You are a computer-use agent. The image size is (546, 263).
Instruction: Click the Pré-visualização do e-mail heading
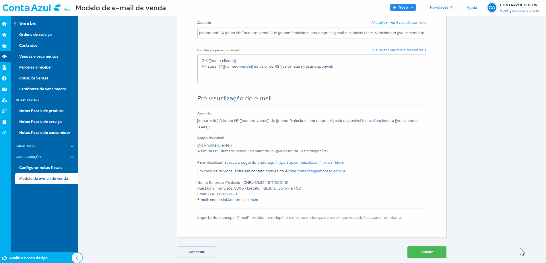[234, 98]
